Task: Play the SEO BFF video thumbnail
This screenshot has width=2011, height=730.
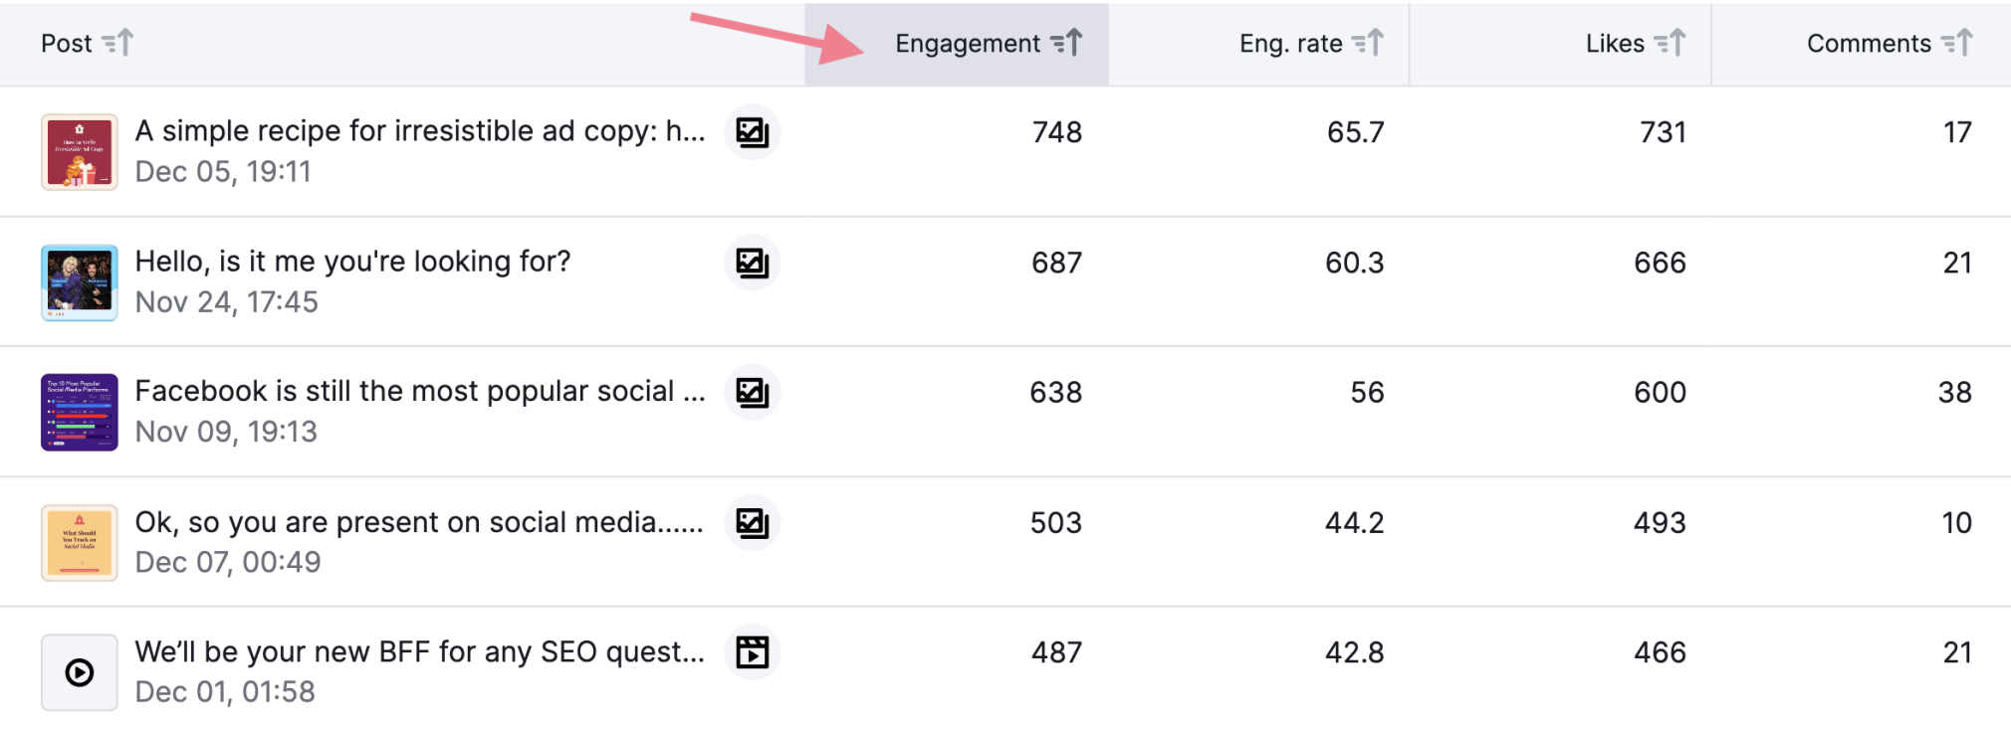Action: pyautogui.click(x=80, y=673)
